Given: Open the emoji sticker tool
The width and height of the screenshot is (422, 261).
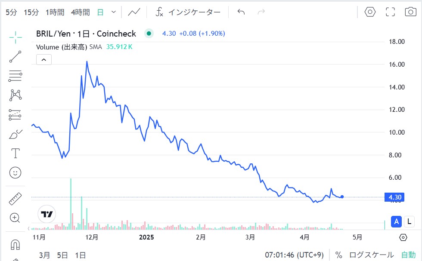Looking at the screenshot, I should tap(16, 172).
